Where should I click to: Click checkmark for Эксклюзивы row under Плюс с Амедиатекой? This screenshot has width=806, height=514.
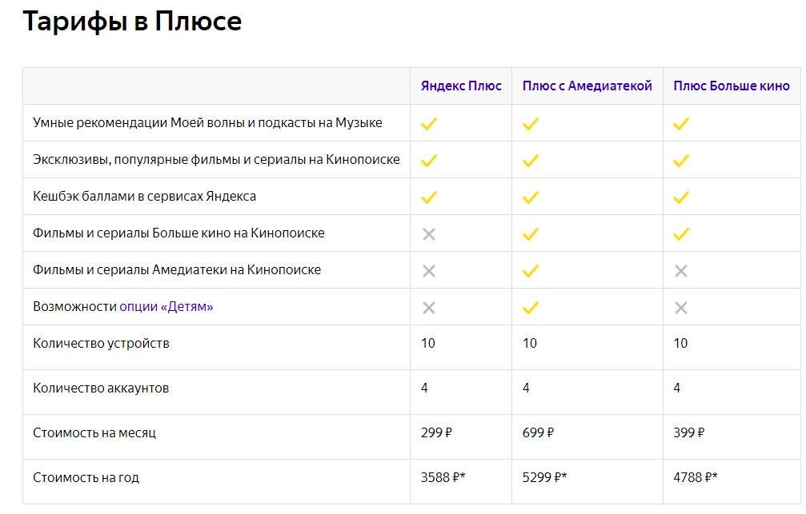[x=531, y=161]
